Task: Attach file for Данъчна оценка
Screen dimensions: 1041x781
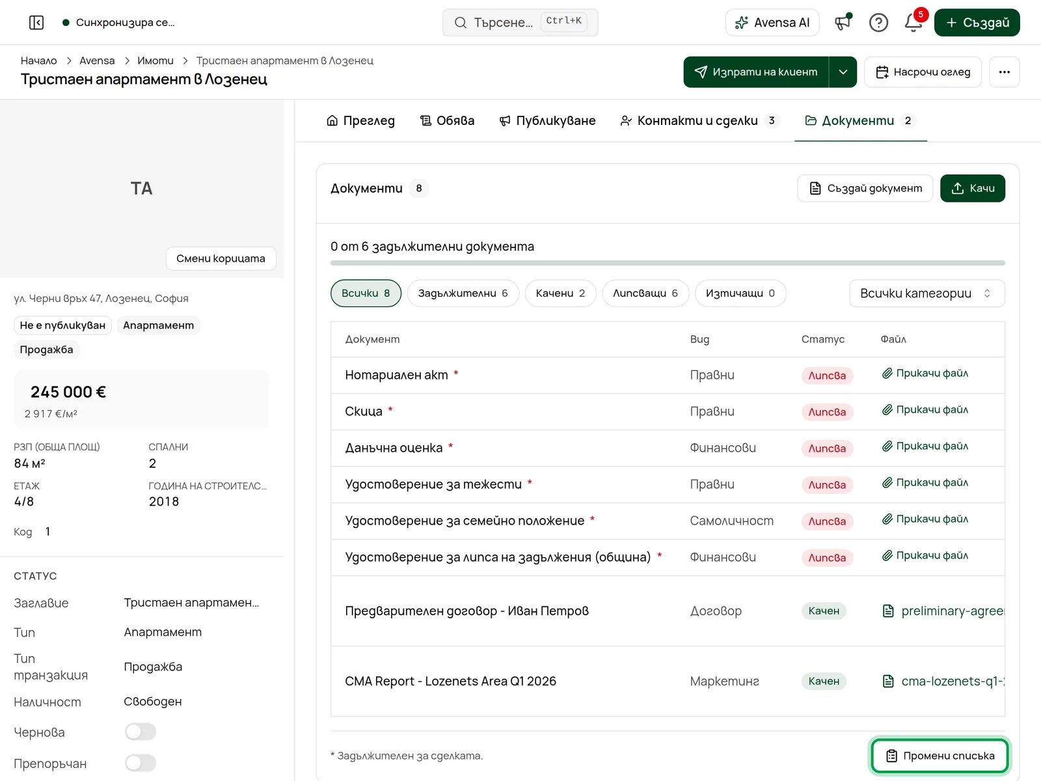Action: 925,446
